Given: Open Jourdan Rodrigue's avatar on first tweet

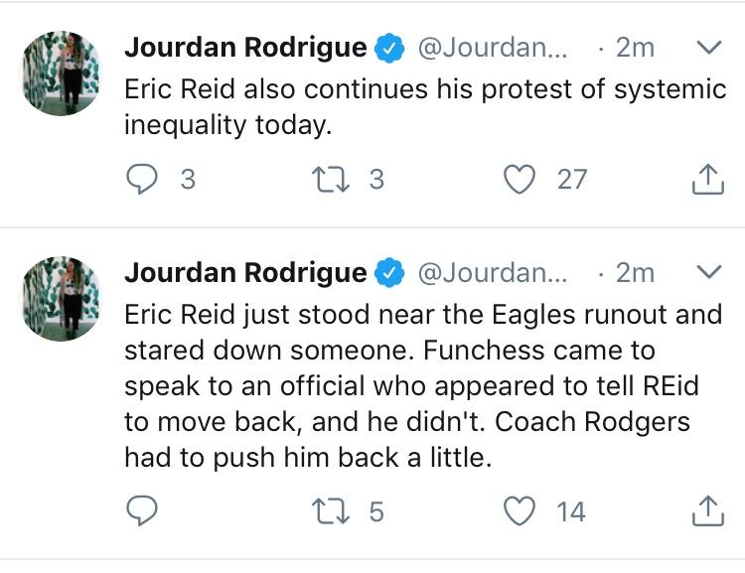Looking at the screenshot, I should coord(62,72).
